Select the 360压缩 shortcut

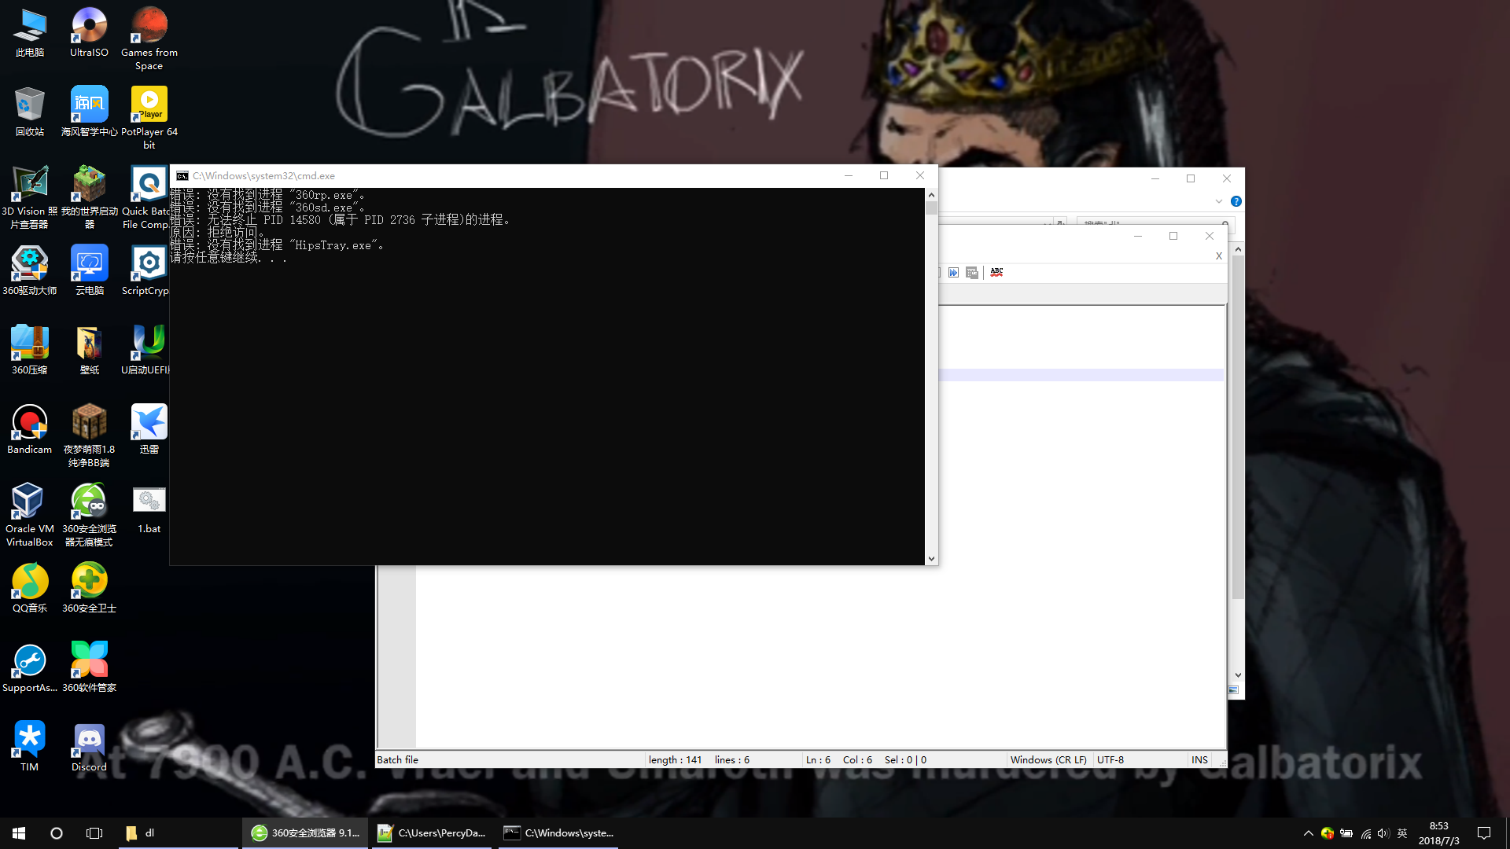coord(30,350)
